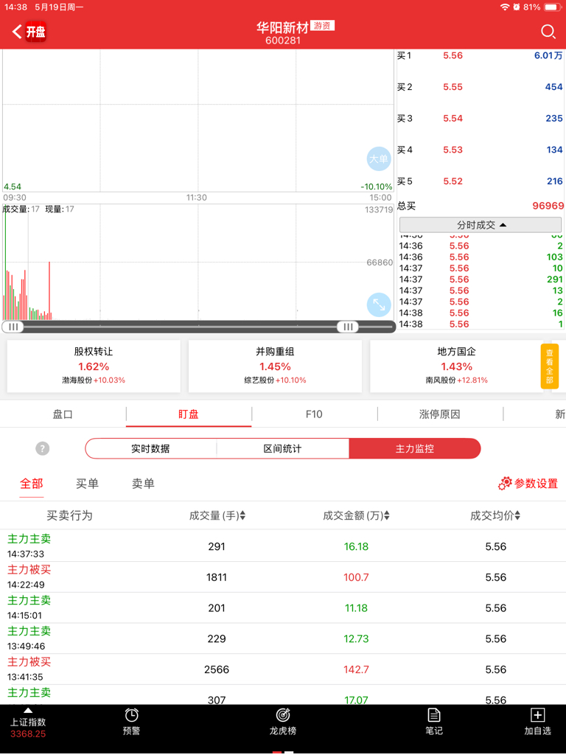566x755 pixels.
Task: Tap the back arrow in the header
Action: (16, 32)
